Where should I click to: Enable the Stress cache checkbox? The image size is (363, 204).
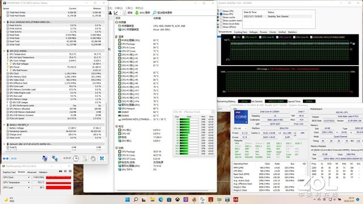point(221,18)
